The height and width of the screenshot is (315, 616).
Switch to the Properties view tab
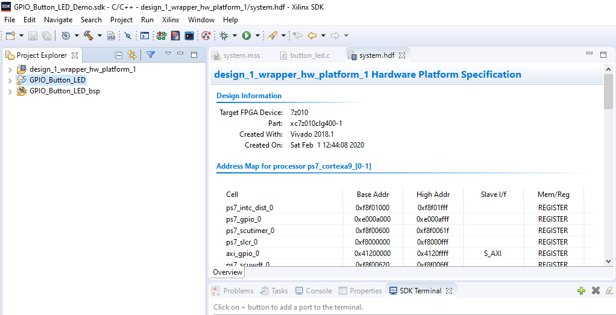pyautogui.click(x=360, y=291)
